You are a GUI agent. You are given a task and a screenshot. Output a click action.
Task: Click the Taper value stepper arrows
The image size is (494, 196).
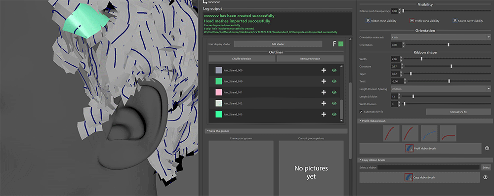[x=401, y=74]
